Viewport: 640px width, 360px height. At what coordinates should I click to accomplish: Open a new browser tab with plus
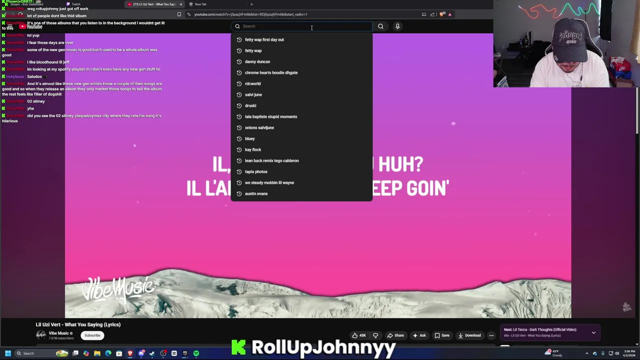(251, 4)
